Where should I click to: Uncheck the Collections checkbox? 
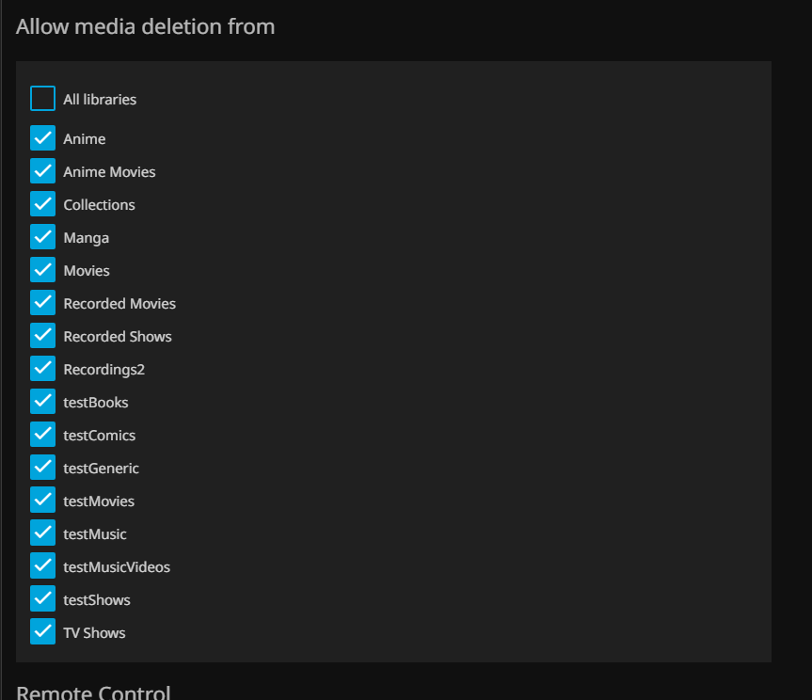(x=42, y=204)
